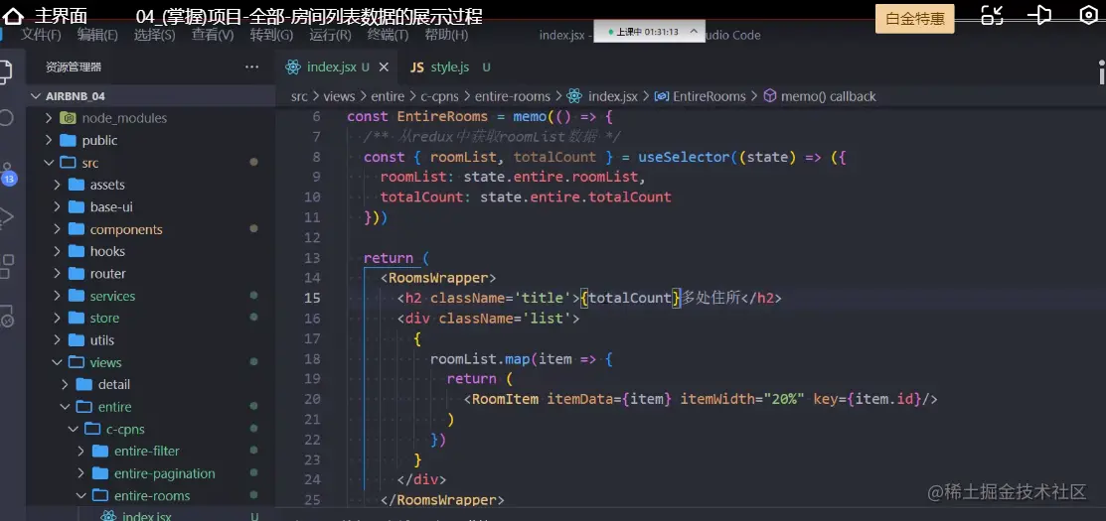Open the 文件(F) menu
Viewport: 1106px width, 521px height.
pos(41,35)
